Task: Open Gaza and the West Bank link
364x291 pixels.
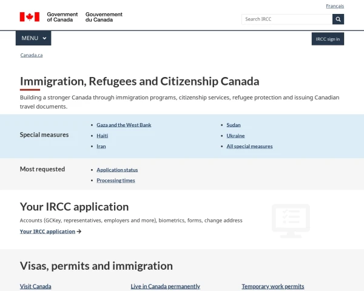Action: [x=124, y=125]
